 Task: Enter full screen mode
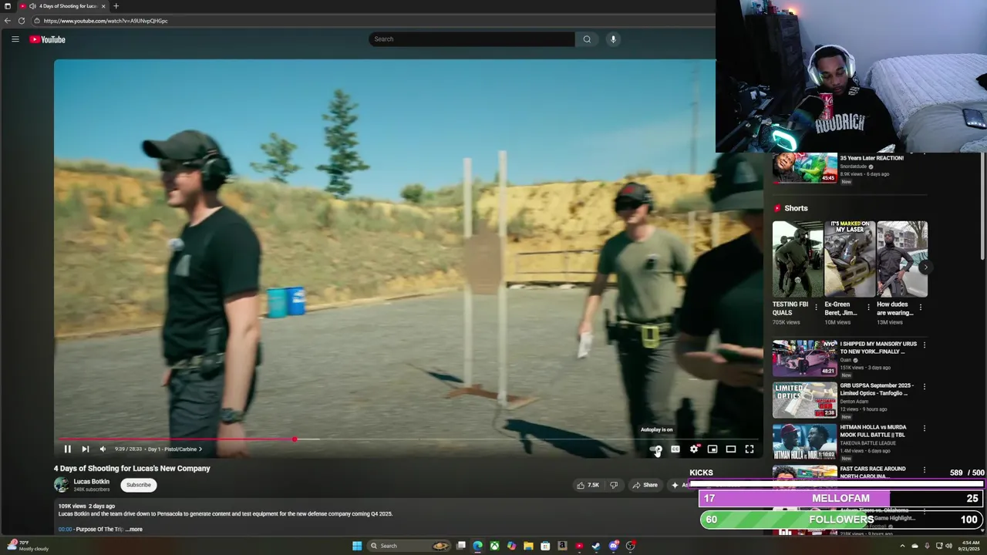tap(750, 449)
